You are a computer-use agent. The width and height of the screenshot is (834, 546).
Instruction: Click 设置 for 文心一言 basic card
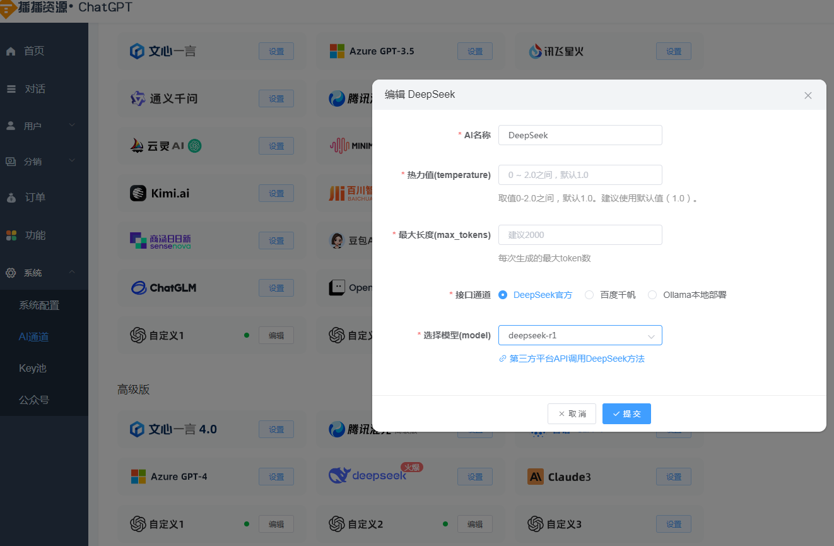(276, 52)
